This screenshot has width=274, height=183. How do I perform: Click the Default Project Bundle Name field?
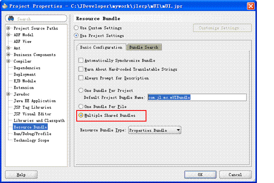point(197,97)
